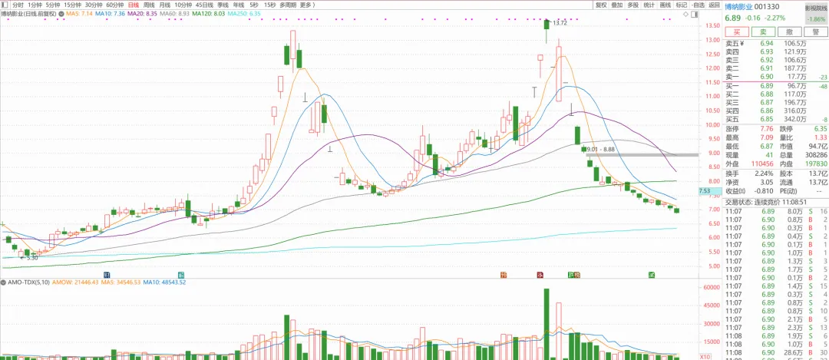Select the 5秒 period tab
Image resolution: width=829 pixels, height=360 pixels.
[253, 5]
